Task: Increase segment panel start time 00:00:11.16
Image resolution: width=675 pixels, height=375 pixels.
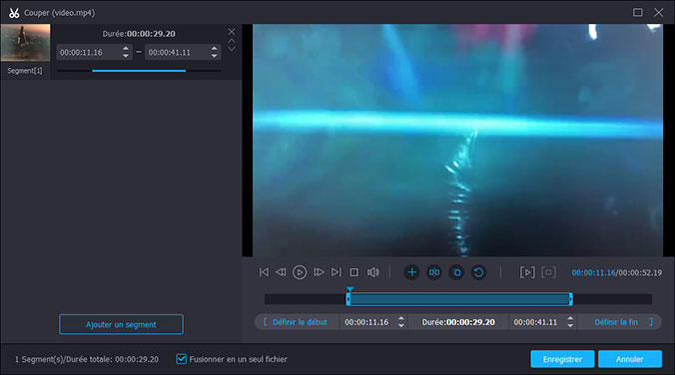Action: [125, 49]
